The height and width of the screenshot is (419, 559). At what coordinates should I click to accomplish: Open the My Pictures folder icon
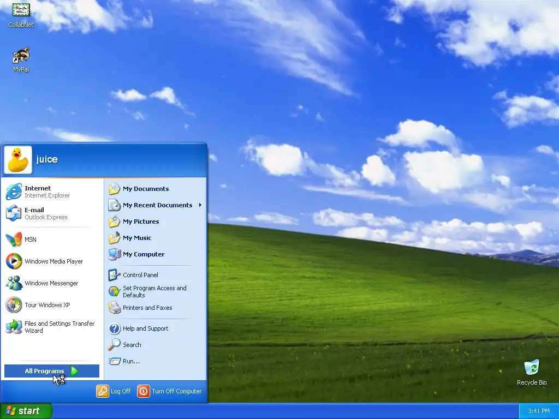(115, 222)
